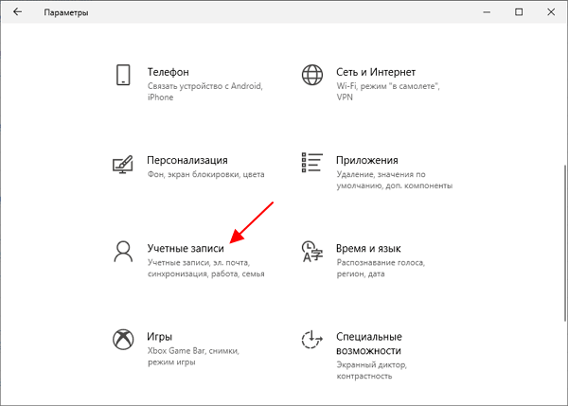Screen dimensions: 568x406
Task: Close the Параметры window
Action: 551,12
